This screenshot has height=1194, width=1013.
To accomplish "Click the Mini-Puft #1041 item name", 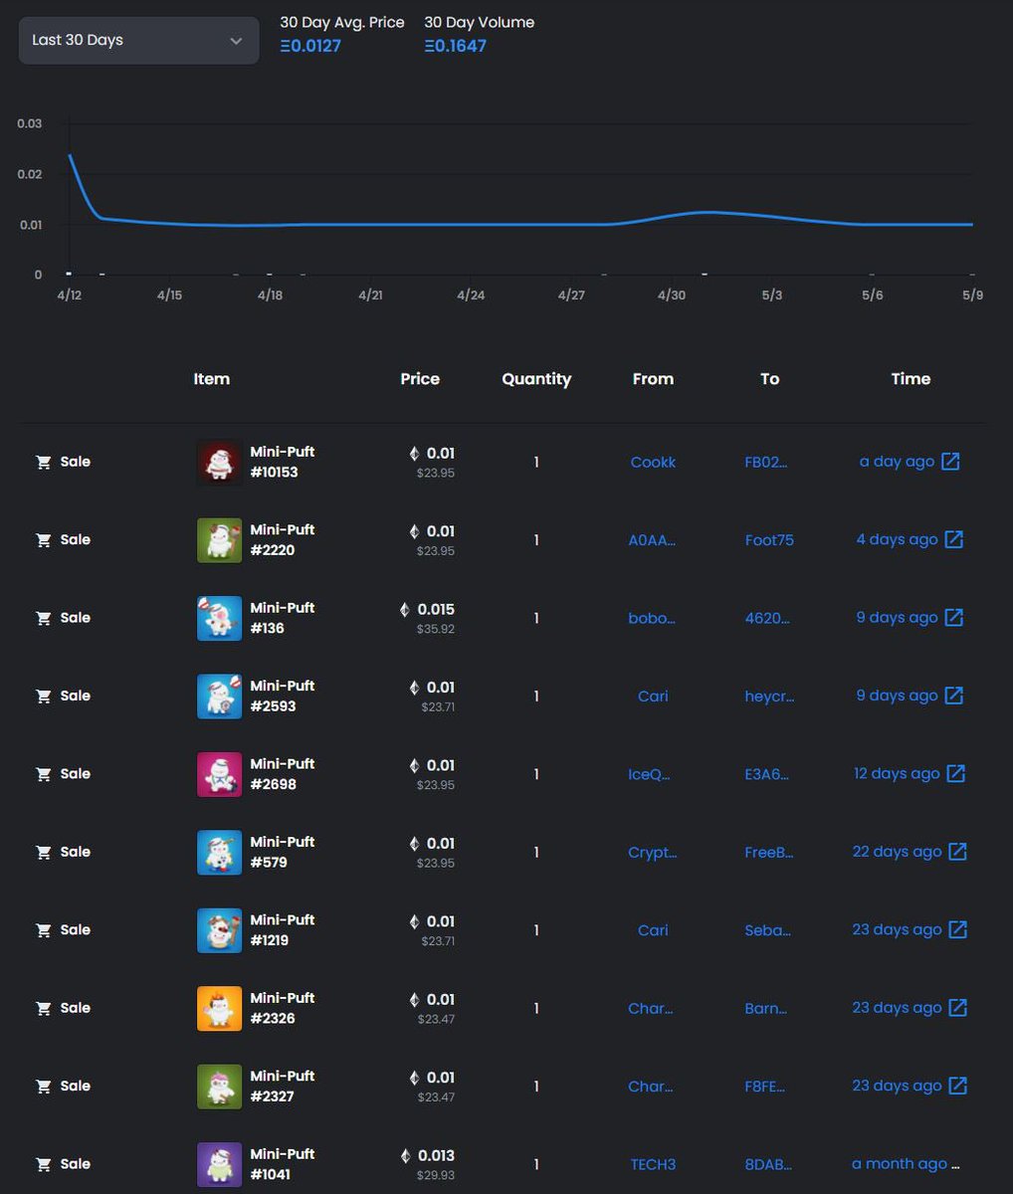I will [283, 1164].
